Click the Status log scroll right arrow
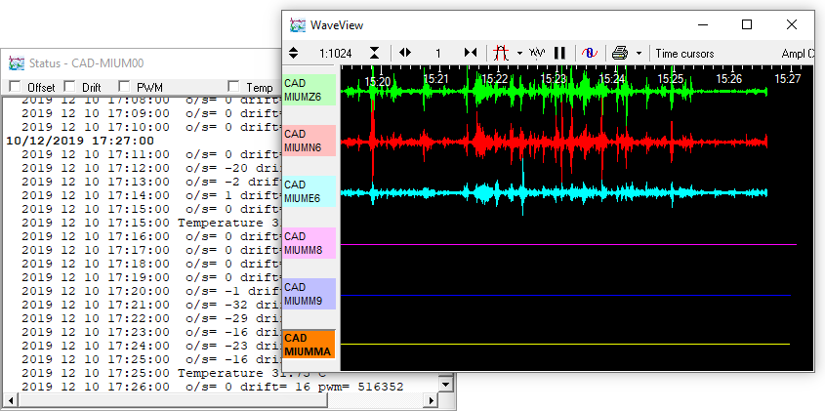 click(x=432, y=400)
